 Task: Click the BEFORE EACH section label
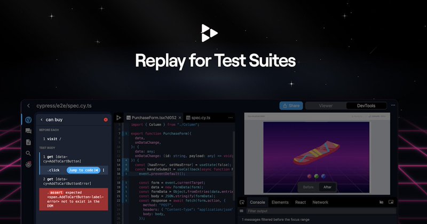(49, 130)
